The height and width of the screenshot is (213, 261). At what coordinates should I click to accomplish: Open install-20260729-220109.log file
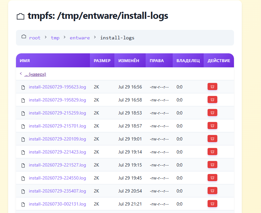tap(57, 139)
